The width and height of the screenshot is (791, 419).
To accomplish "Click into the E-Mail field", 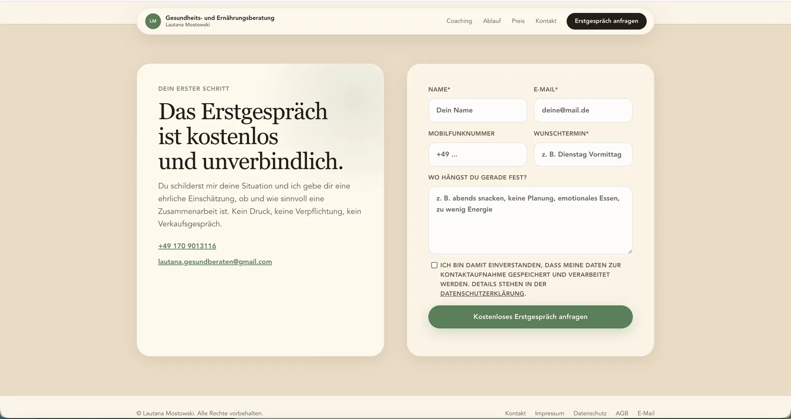I will 583,110.
